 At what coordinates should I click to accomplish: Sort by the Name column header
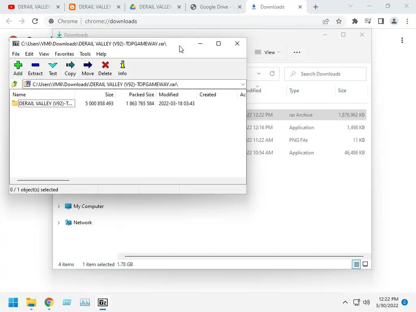tap(42, 94)
